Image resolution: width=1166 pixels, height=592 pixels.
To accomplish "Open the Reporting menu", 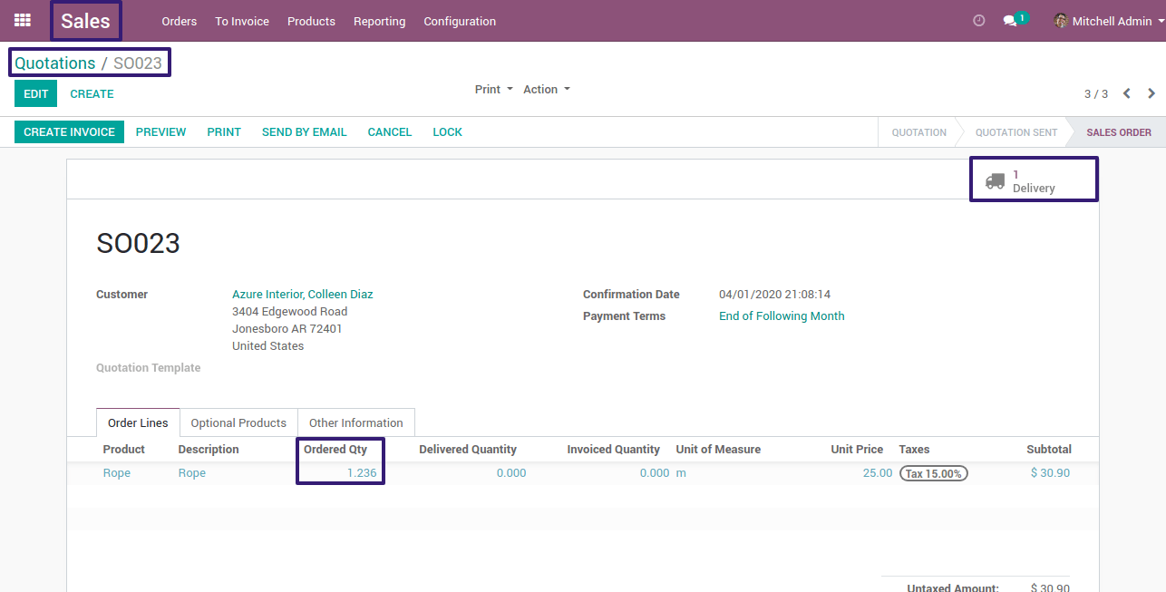I will [x=380, y=21].
